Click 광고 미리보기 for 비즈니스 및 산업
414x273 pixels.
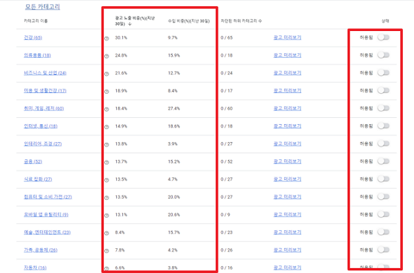tap(288, 73)
